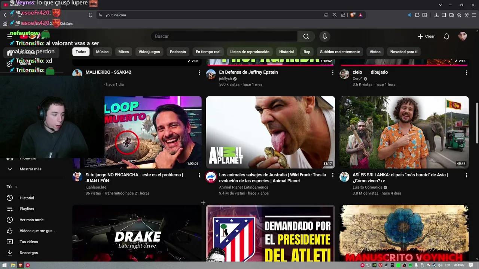Screen dimensions: 479x269
Task: Open Leo AI sparkle icon
Action: point(459,15)
